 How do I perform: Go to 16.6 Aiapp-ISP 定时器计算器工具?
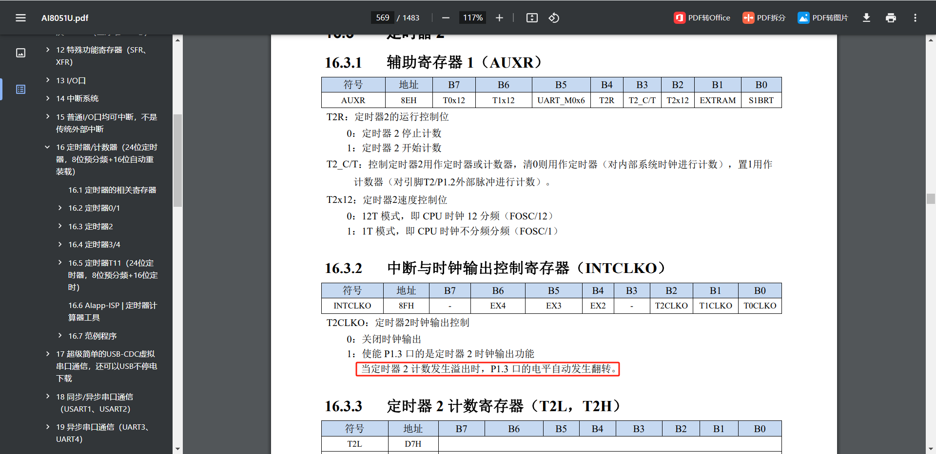[x=113, y=311]
